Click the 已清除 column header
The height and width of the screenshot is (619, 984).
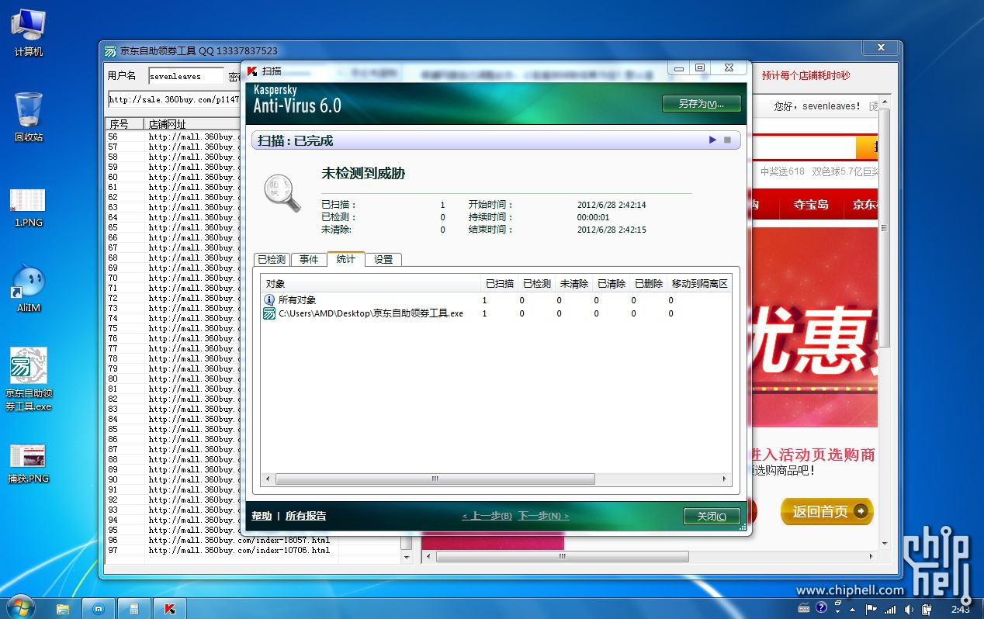point(611,283)
